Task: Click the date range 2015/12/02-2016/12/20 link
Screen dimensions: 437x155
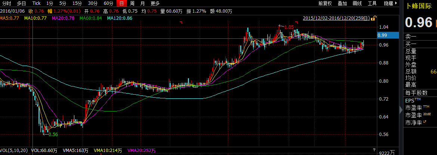Action: coord(336,18)
